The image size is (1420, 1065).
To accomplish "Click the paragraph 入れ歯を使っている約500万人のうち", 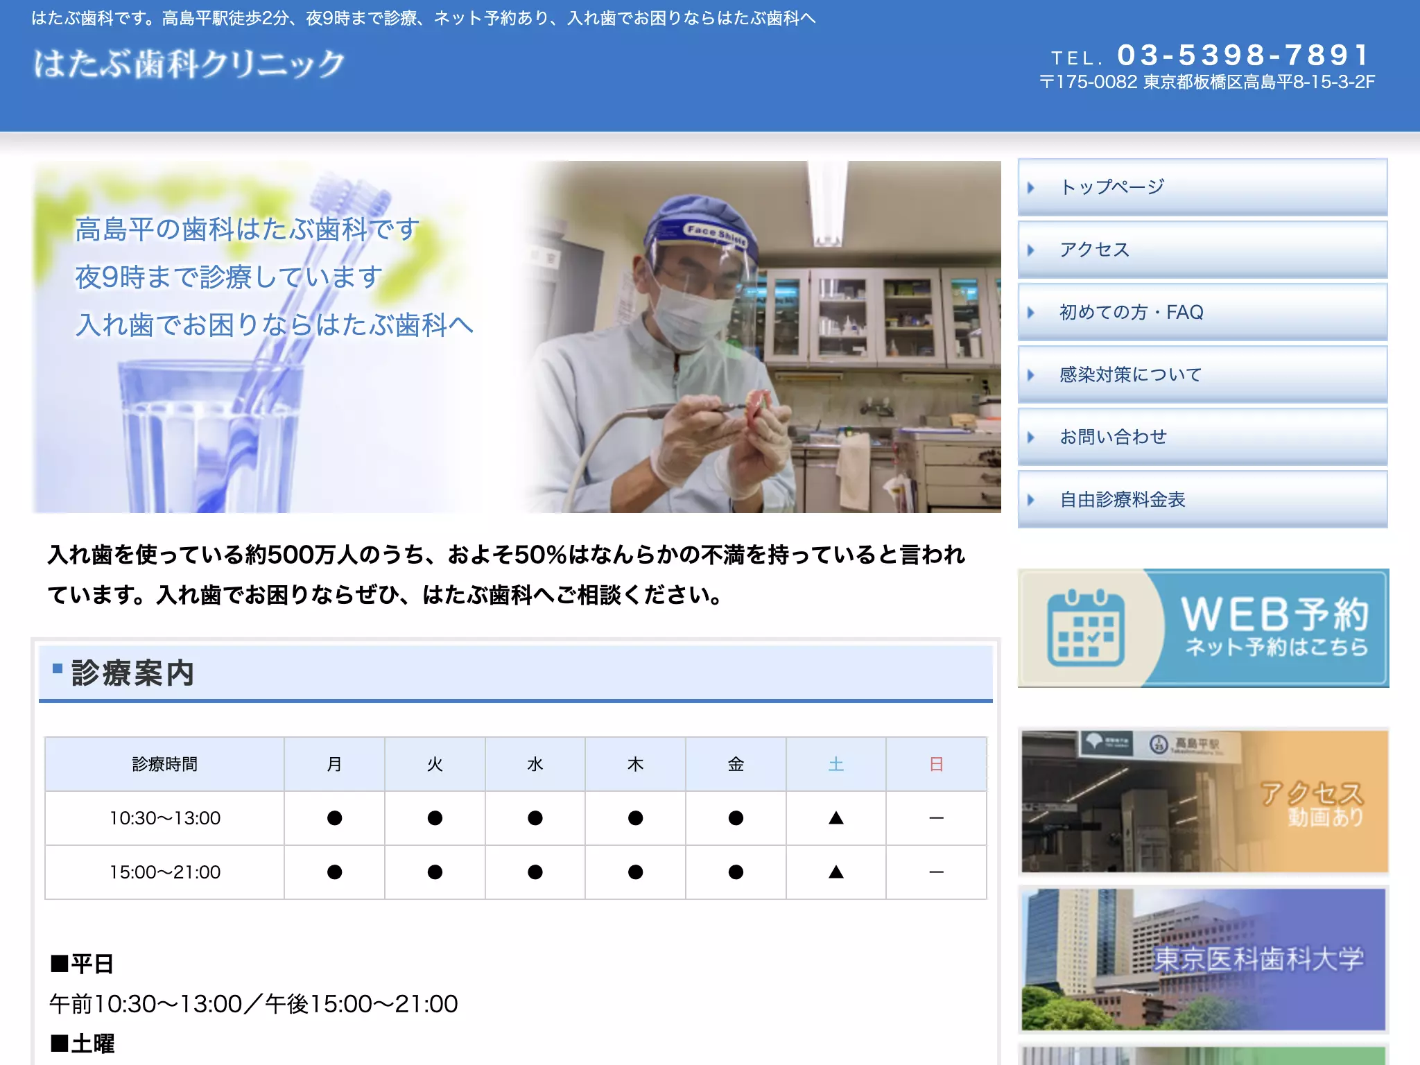I will point(506,574).
